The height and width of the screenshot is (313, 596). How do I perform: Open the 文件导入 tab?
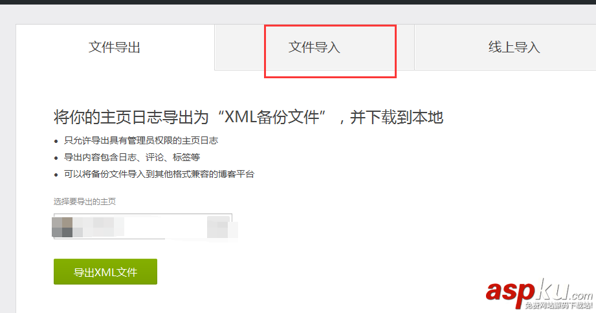[x=315, y=47]
